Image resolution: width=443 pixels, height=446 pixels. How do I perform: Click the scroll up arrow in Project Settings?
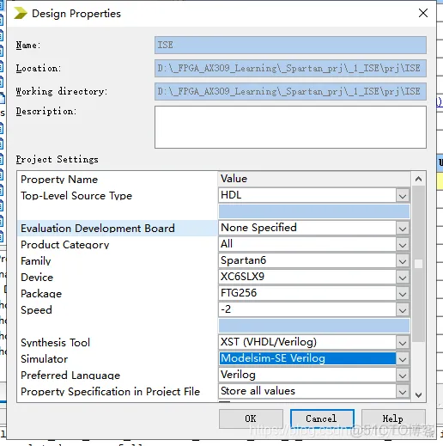tap(418, 179)
